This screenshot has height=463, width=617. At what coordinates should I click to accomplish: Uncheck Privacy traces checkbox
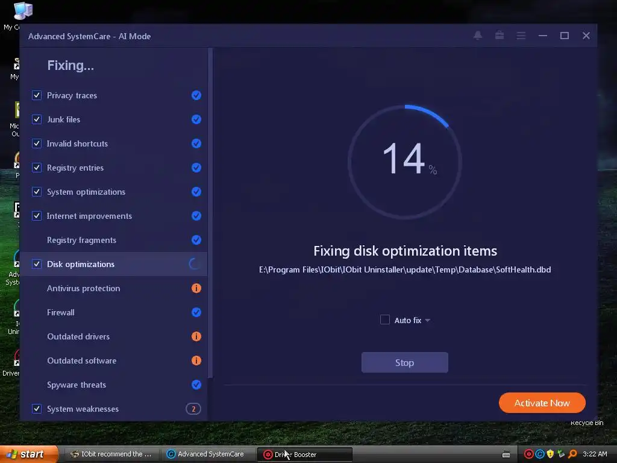(37, 95)
